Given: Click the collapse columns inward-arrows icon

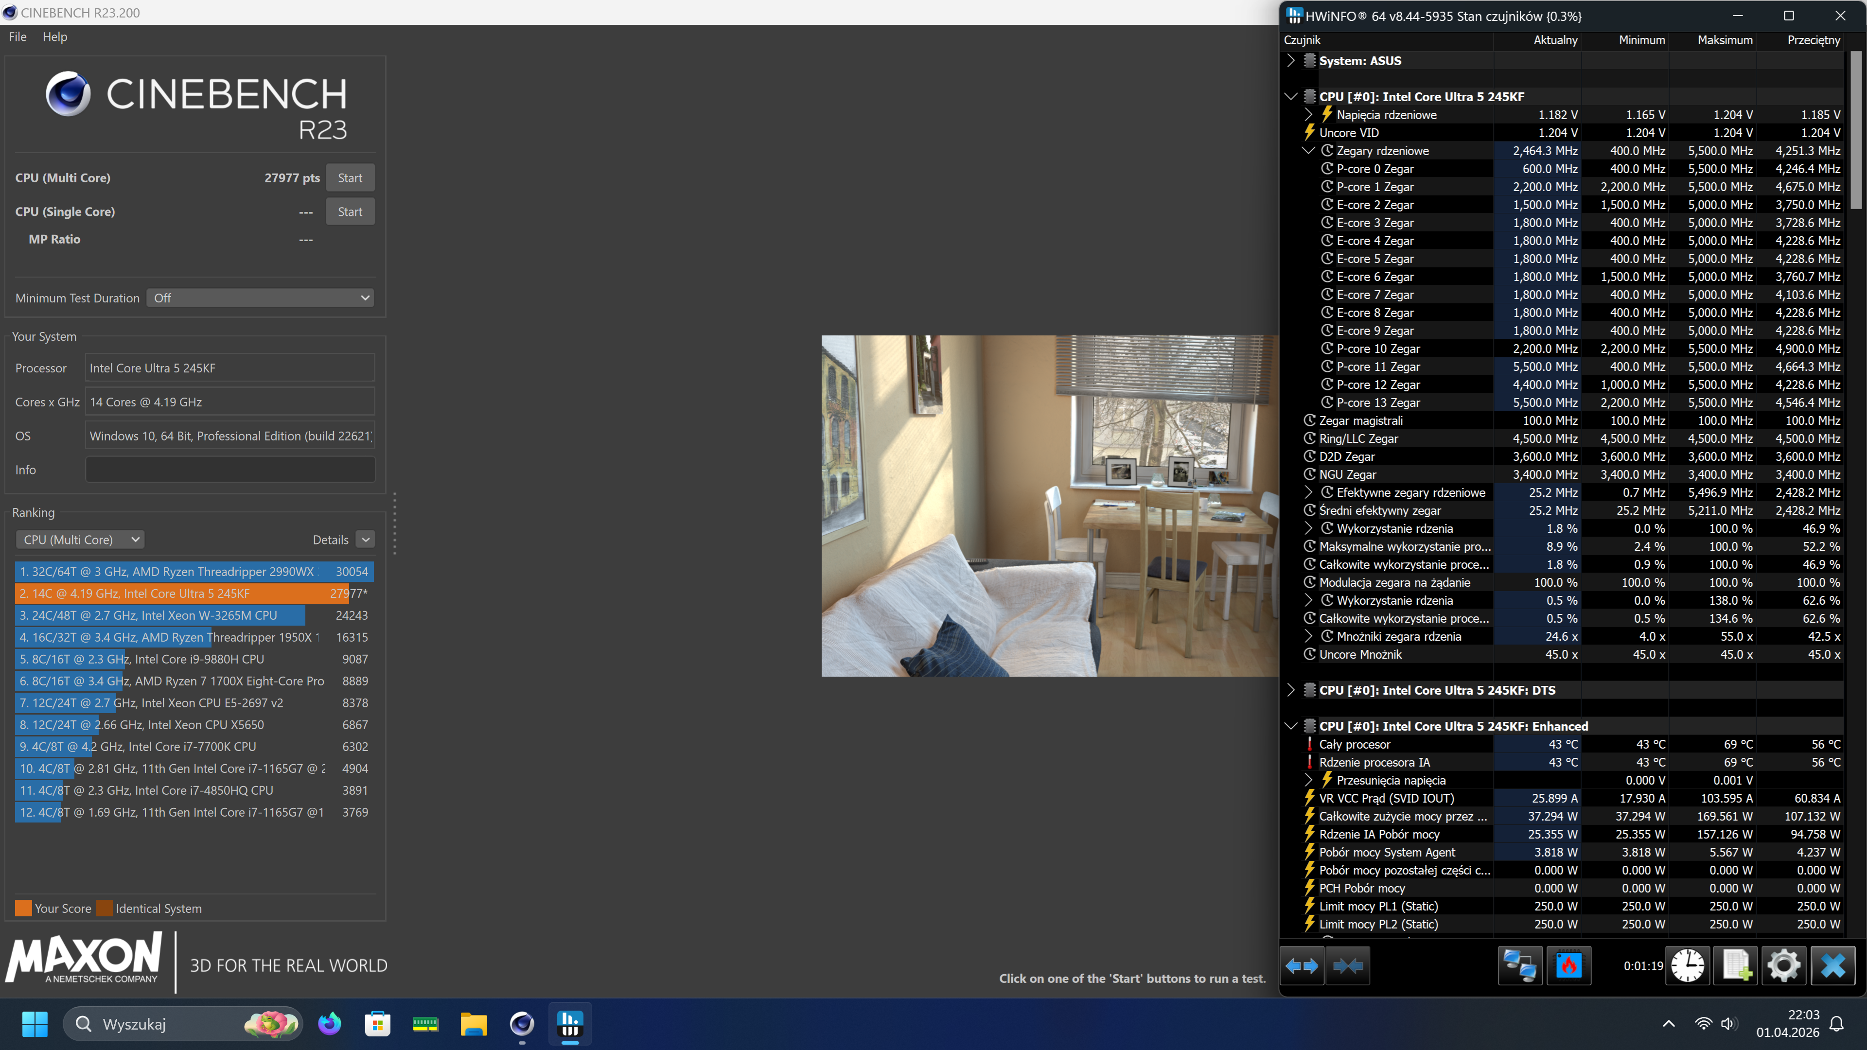Looking at the screenshot, I should (1347, 965).
